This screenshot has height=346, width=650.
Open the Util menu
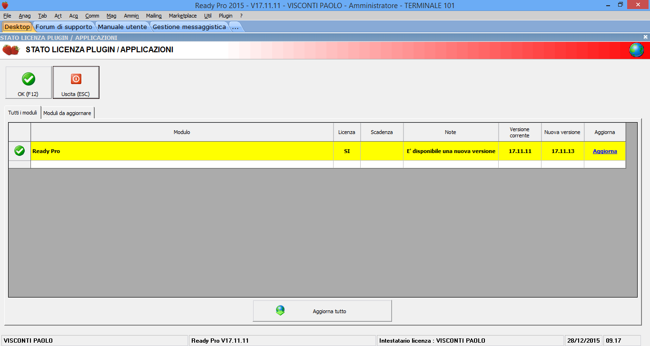208,16
